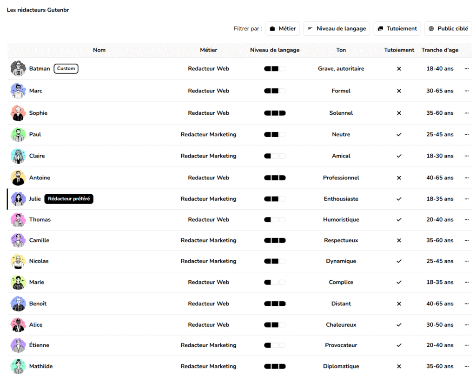Open the three-dot menu for Julie

(466, 199)
